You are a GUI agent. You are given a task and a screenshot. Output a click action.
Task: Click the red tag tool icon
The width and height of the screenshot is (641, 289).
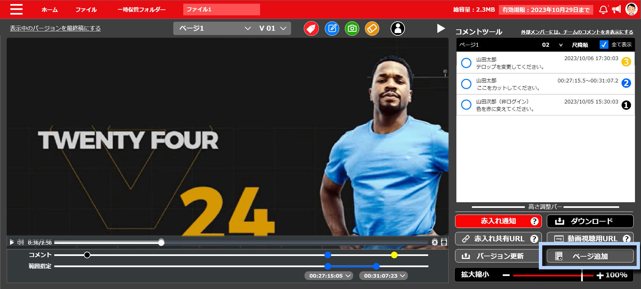click(x=311, y=29)
